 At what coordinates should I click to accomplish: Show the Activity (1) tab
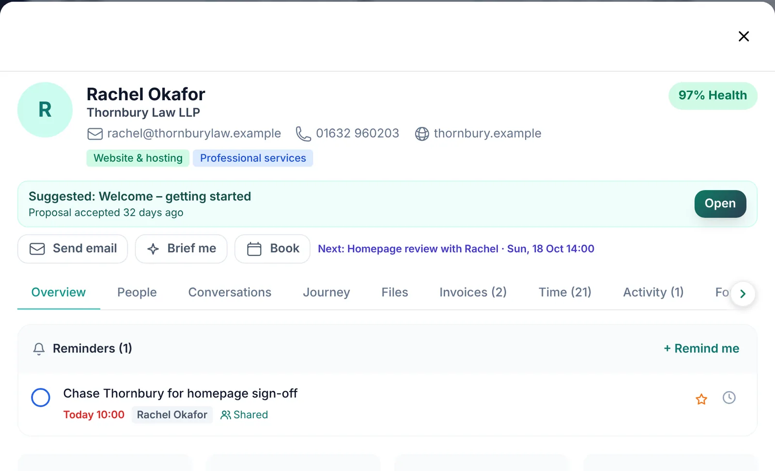pos(653,292)
